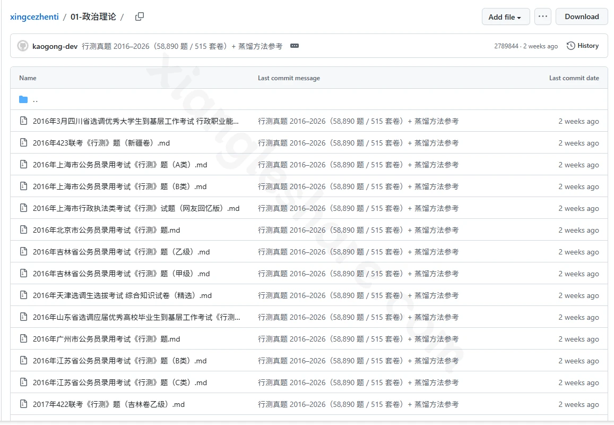The width and height of the screenshot is (614, 425).
Task: Click file icon for 天津选调生 row
Action: (x=23, y=295)
